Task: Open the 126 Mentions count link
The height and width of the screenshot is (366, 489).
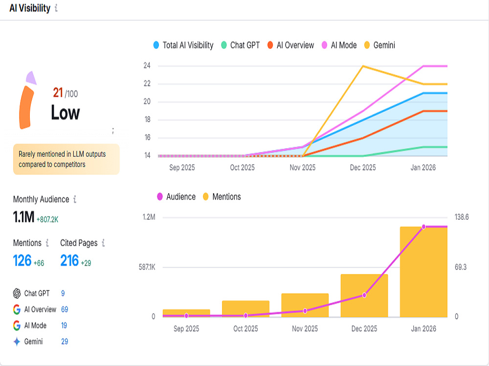Action: pyautogui.click(x=22, y=261)
